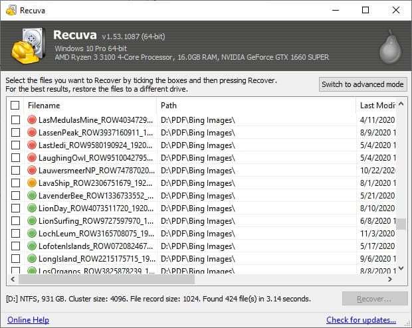
Task: Tick the checkbox for LavenderBee file
Action: tap(15, 195)
